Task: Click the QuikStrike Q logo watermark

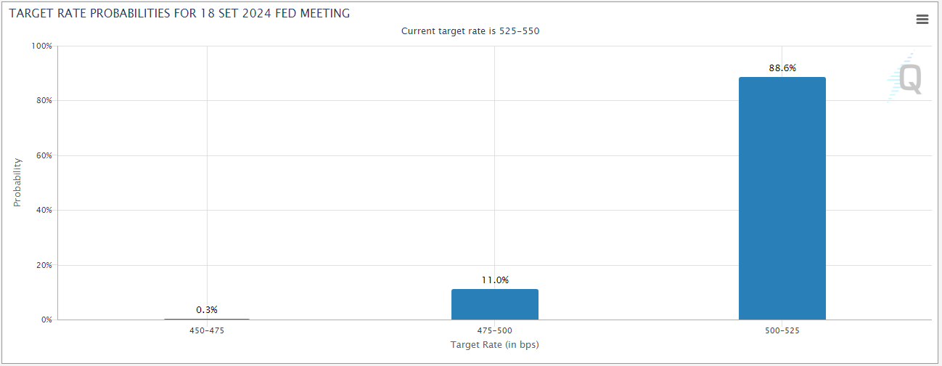Action: point(909,78)
